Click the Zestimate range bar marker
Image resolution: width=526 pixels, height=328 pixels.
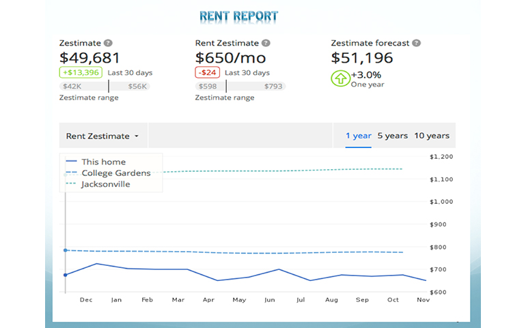(109, 87)
